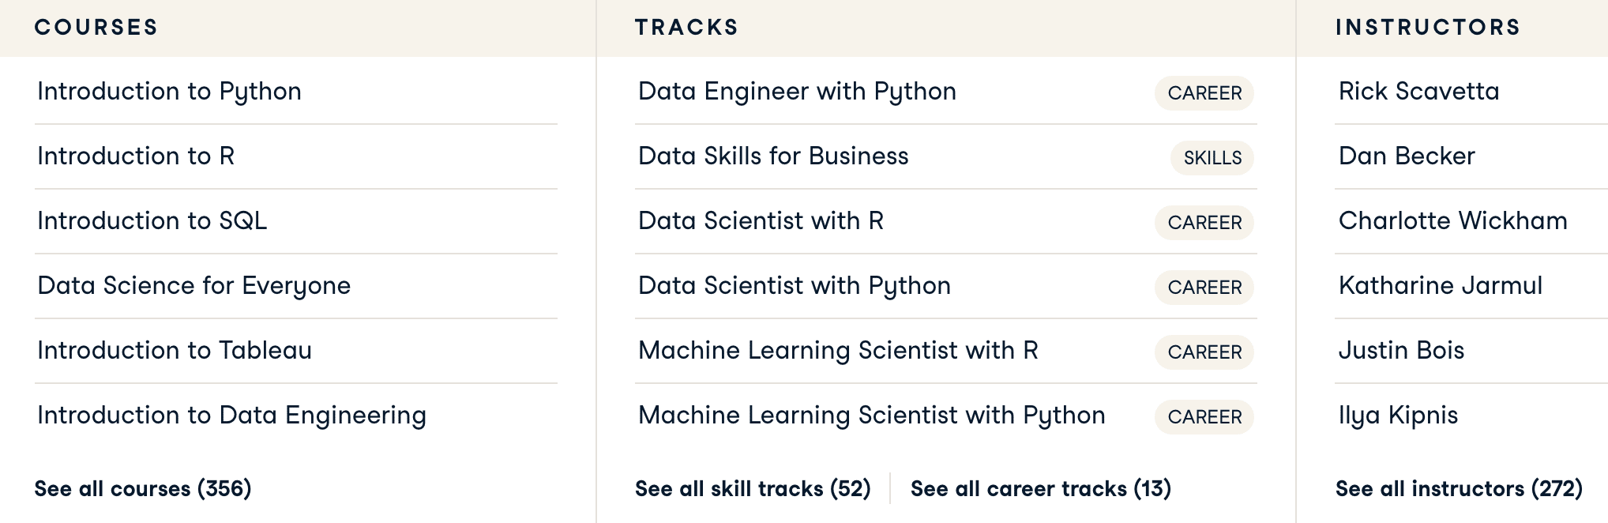The width and height of the screenshot is (1608, 523).
Task: View instructor Rick Scavetta's profile
Action: [x=1420, y=91]
